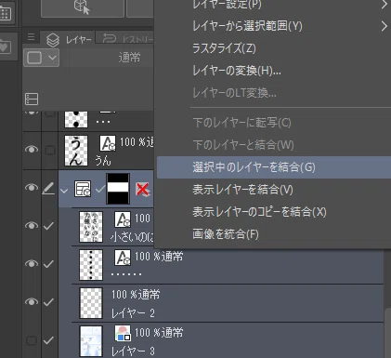Click 100 %通常 on the ······ layer

159,257
